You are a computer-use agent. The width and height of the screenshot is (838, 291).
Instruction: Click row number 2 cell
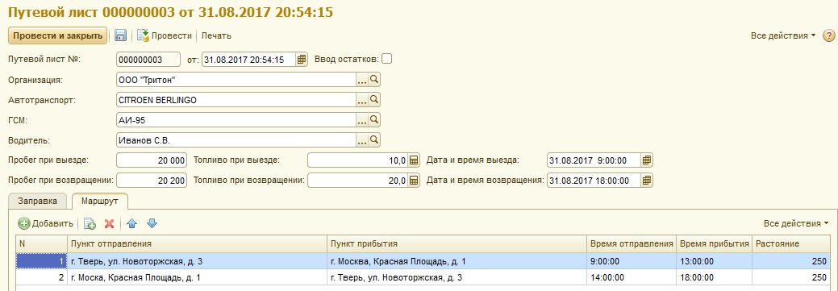point(41,277)
